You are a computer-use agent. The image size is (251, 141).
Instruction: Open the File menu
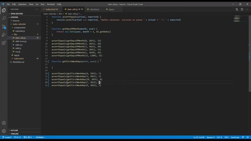tap(8, 4)
